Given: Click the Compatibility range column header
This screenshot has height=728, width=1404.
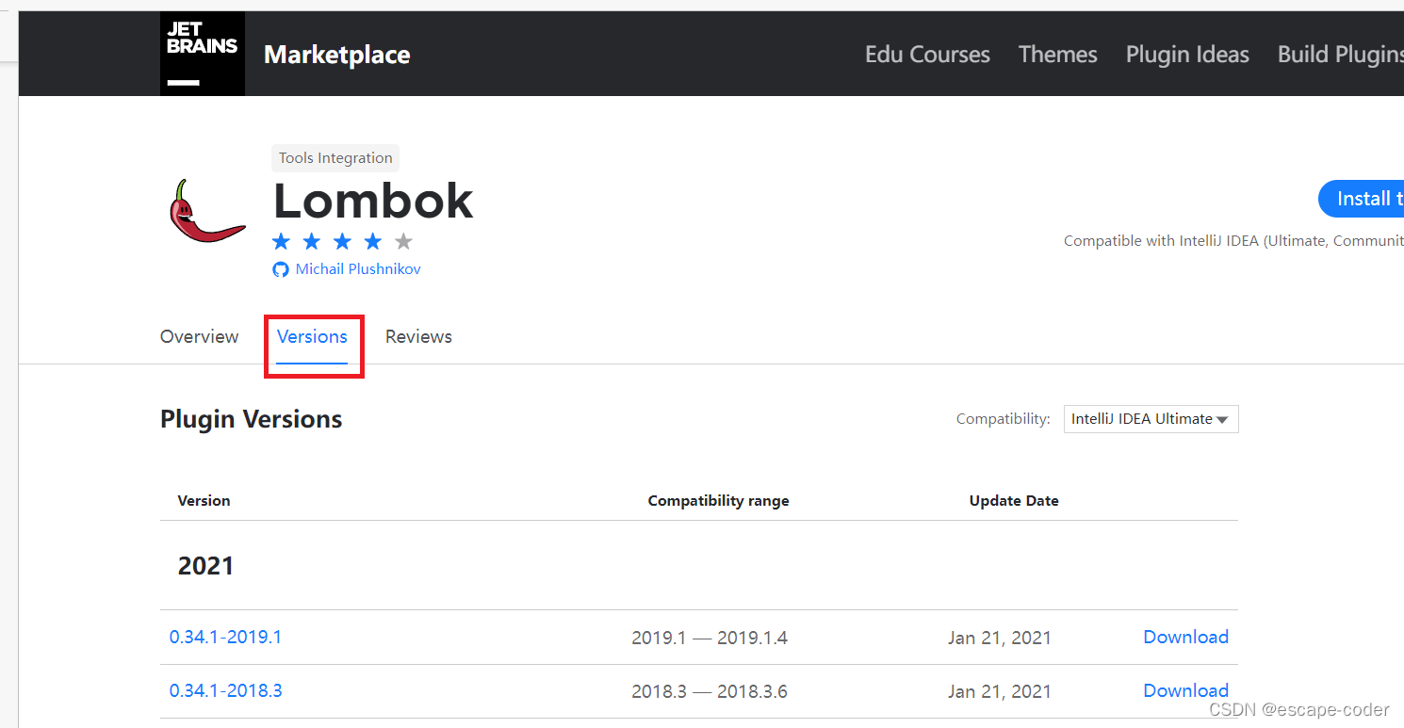Looking at the screenshot, I should point(718,501).
